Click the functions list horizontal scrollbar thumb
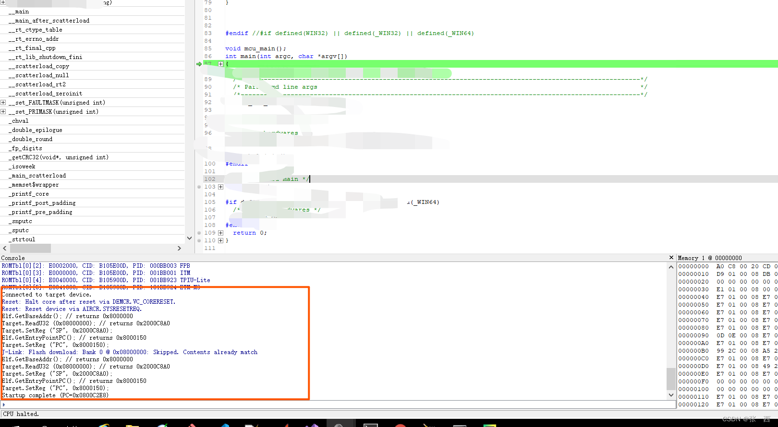778x427 pixels. (30, 248)
